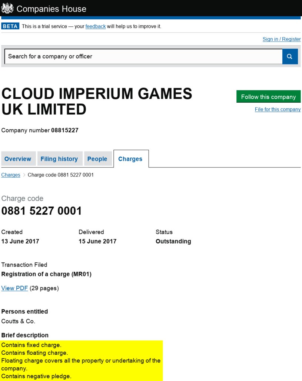Click the created date 13 June 2017
Image resolution: width=302 pixels, height=381 pixels.
coord(20,241)
